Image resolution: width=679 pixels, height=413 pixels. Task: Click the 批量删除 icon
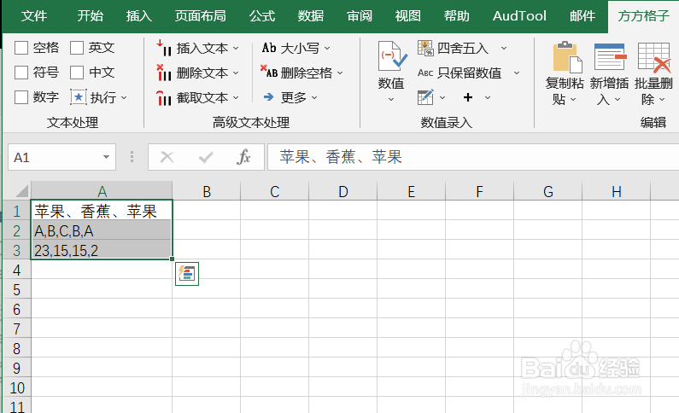coord(654,57)
